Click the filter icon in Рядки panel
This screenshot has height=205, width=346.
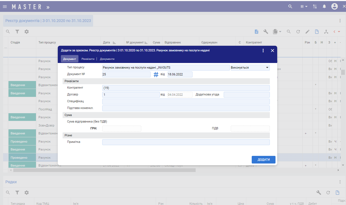click(x=17, y=192)
